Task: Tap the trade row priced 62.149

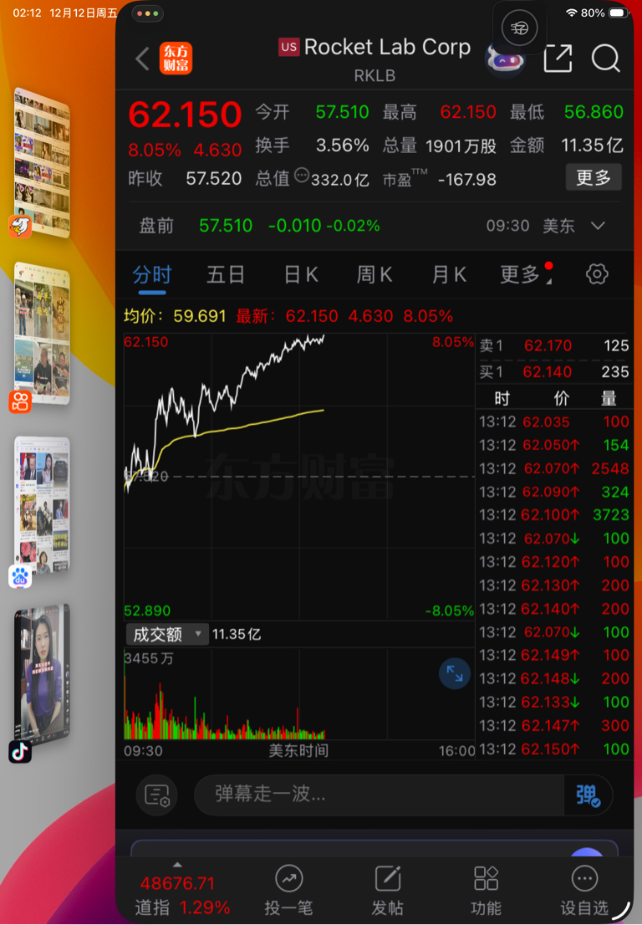Action: [553, 655]
